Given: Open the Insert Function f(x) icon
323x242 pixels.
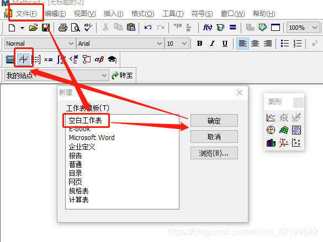Looking at the screenshot, I should [x=208, y=28].
